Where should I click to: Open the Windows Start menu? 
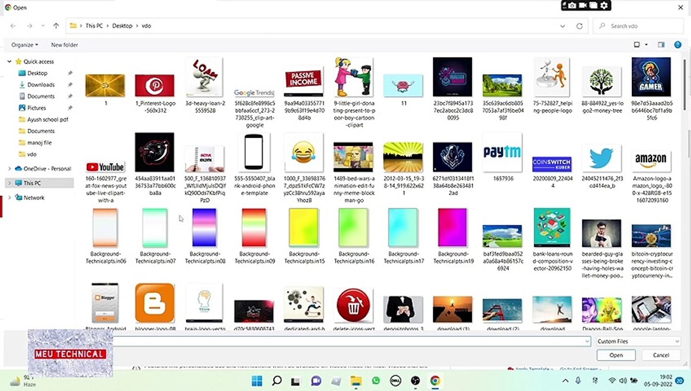[x=257, y=381]
